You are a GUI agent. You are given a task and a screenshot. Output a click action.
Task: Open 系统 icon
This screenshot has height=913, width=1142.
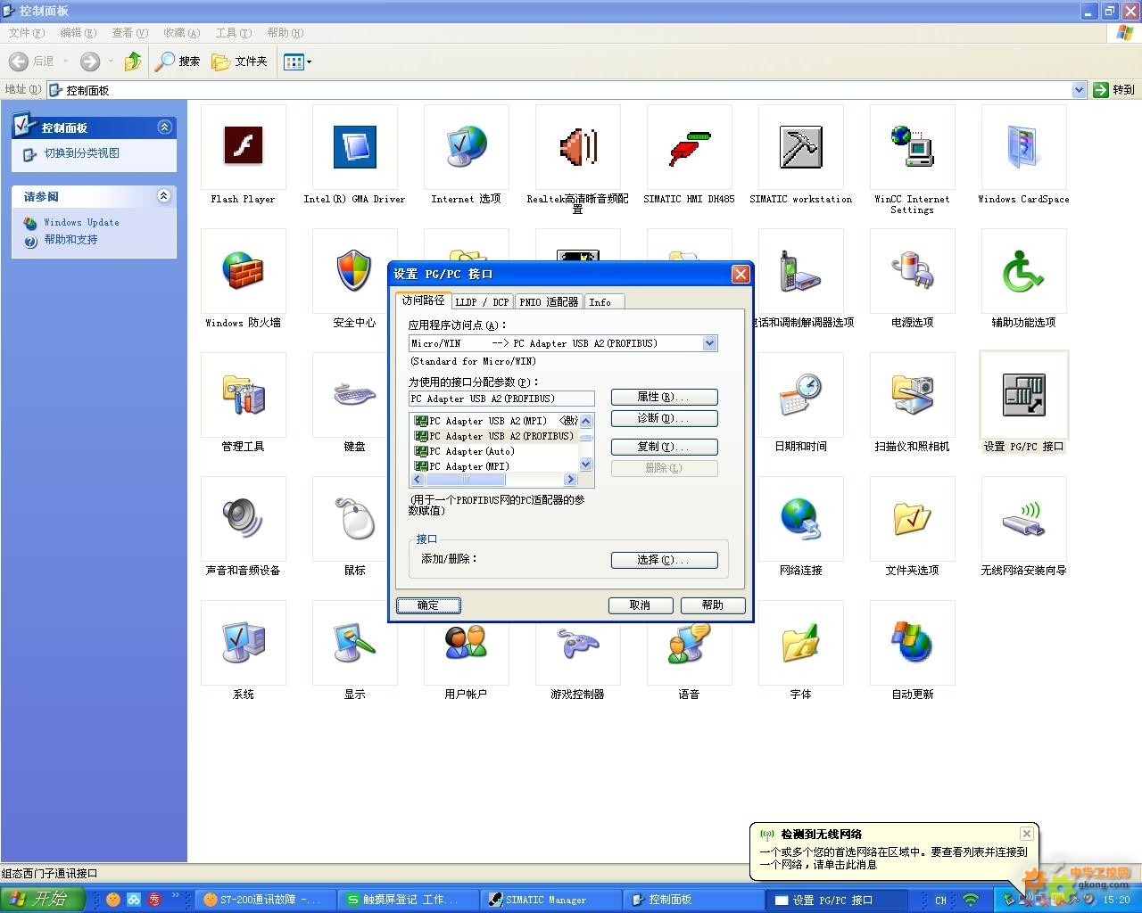pyautogui.click(x=243, y=643)
